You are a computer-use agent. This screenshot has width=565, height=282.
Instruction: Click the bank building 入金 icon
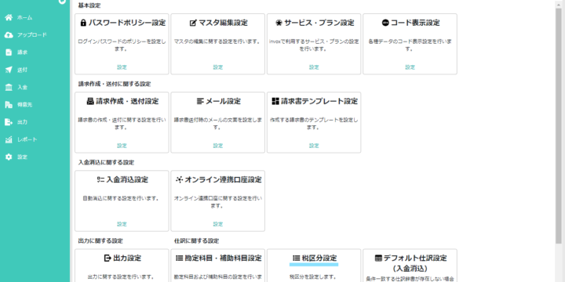pyautogui.click(x=9, y=87)
